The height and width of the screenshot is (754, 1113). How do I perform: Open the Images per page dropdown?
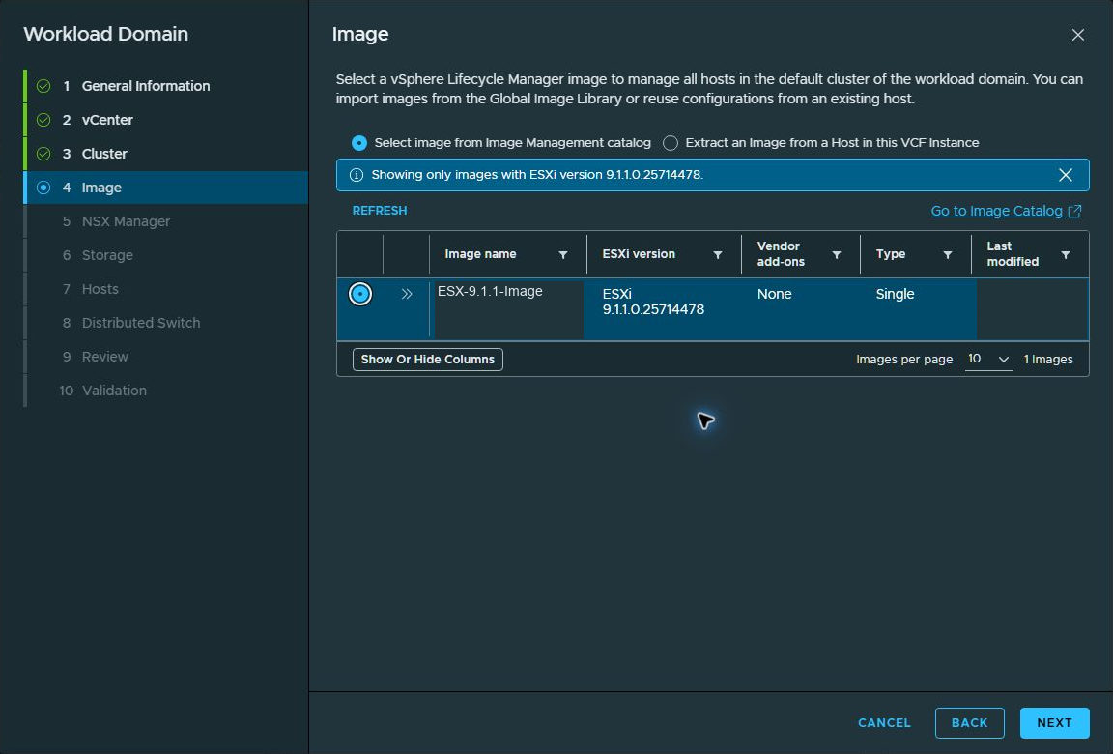988,360
